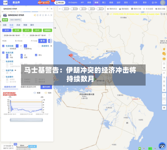Open the orange headset support icon
Image resolution: width=167 pixels, height=150 pixels.
164,59
